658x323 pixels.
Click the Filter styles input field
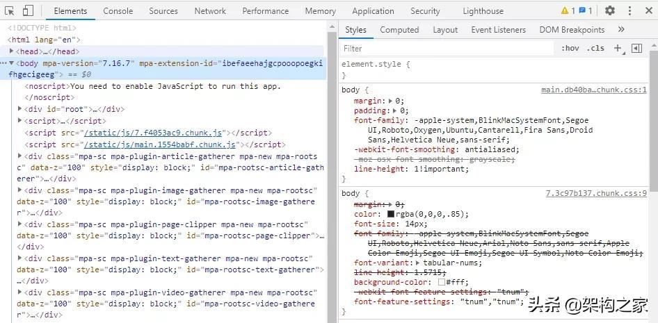pyautogui.click(x=445, y=48)
